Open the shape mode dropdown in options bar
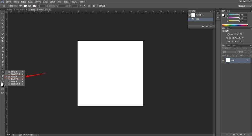252x136 pixels. pyautogui.click(x=13, y=6)
